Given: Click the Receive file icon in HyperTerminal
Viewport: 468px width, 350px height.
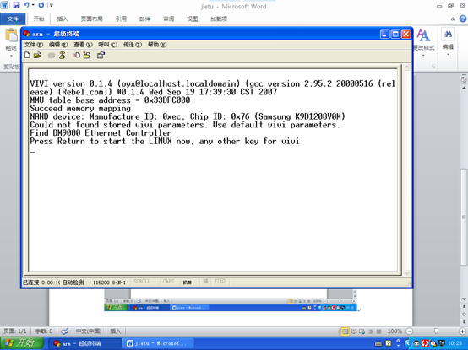Looking at the screenshot, I should pos(87,55).
